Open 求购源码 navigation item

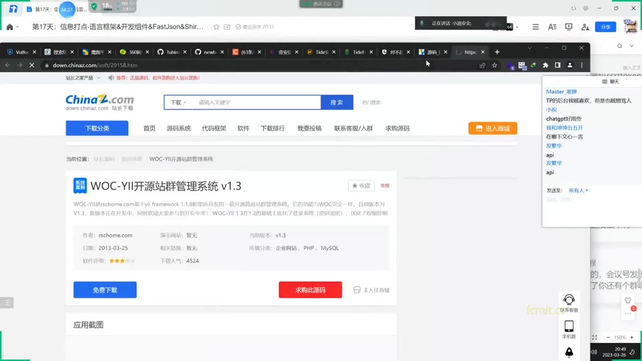(x=397, y=128)
